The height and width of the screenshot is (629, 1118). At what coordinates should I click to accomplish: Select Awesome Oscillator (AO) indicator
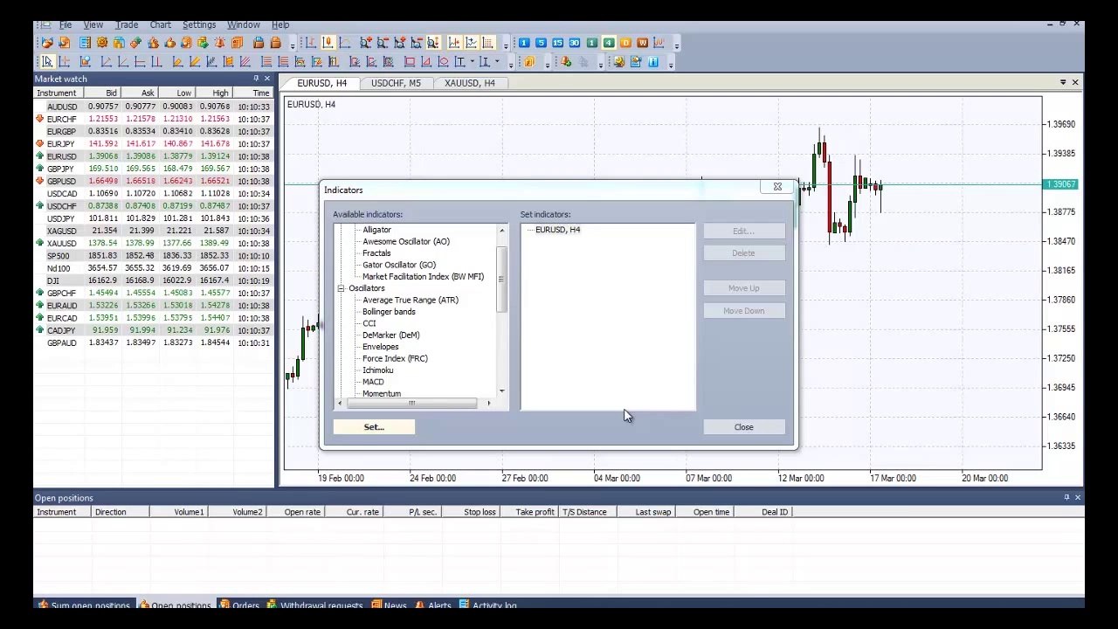tap(406, 242)
